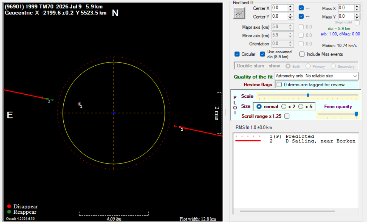Click the Major axis (km) field
The width and height of the screenshot is (367, 222).
tap(280, 27)
